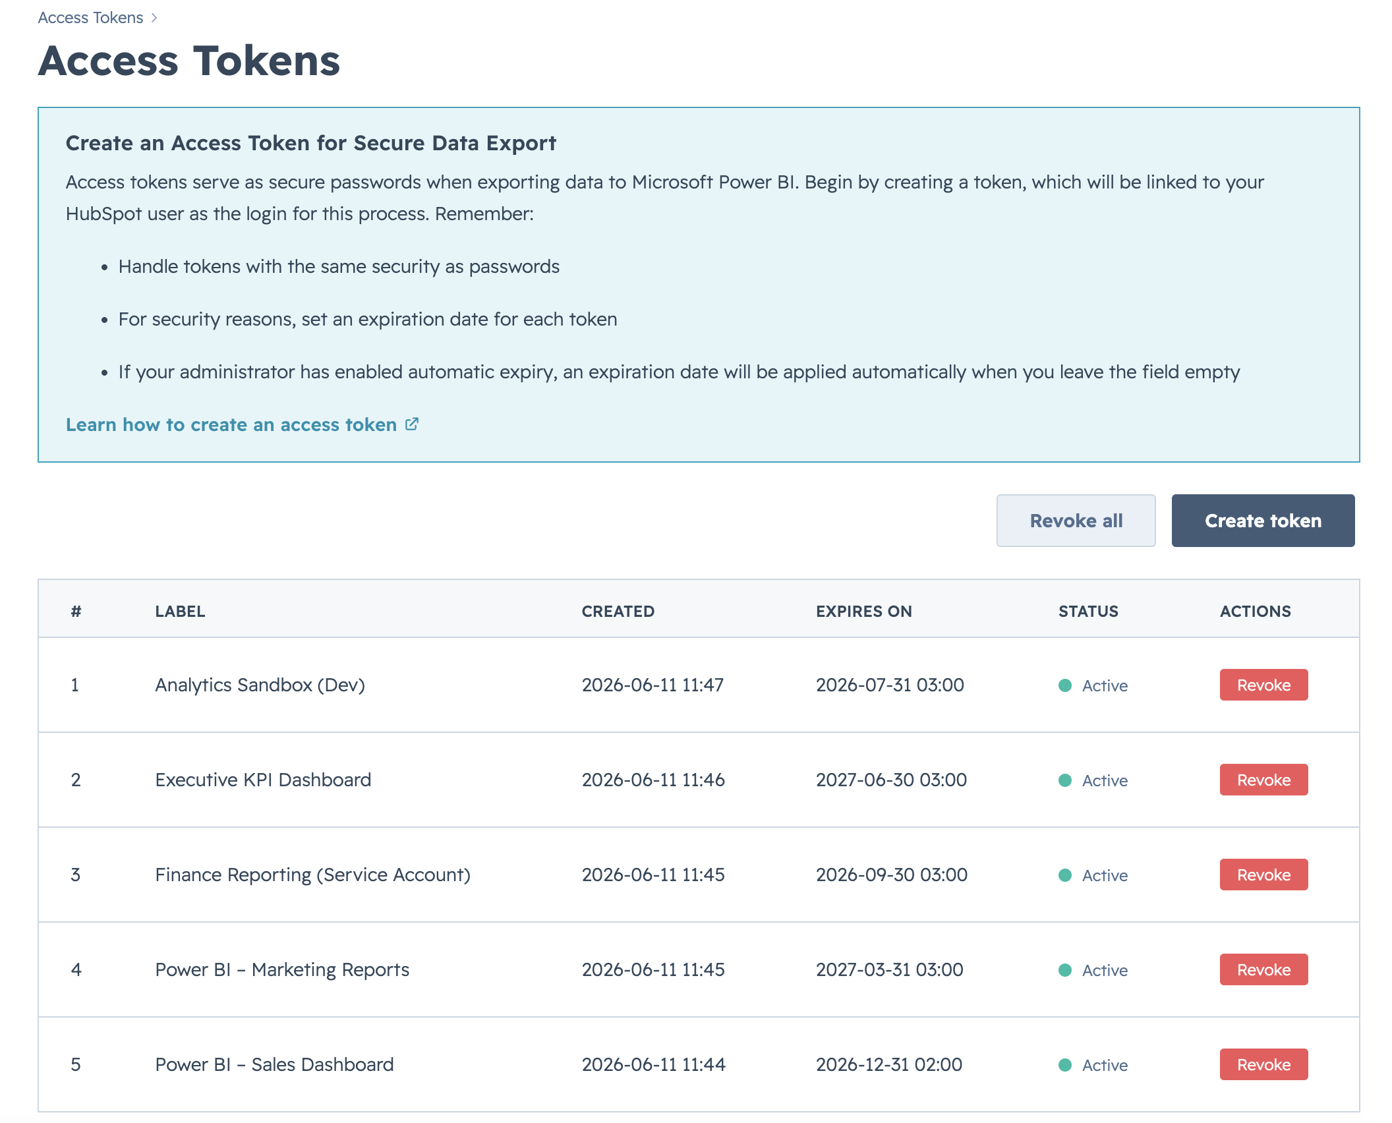Click heading Create an Access Token for Secure Data Export
The image size is (1392, 1123).
(x=310, y=143)
